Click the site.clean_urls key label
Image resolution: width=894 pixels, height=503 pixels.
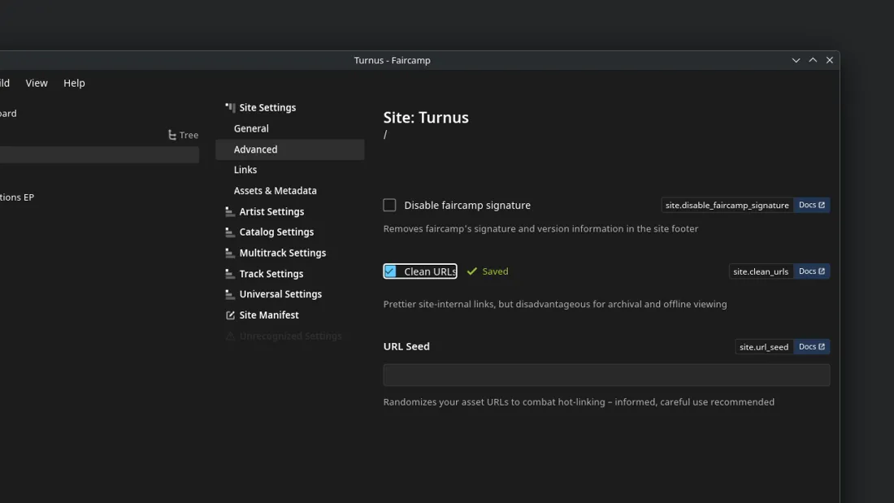pyautogui.click(x=761, y=271)
